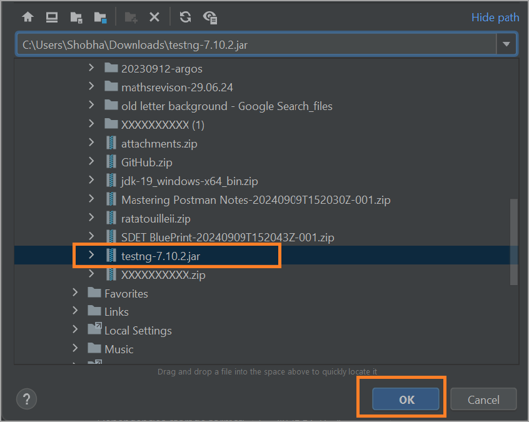This screenshot has height=422, width=529.
Task: Click the Delete icon in the toolbar
Action: click(154, 17)
